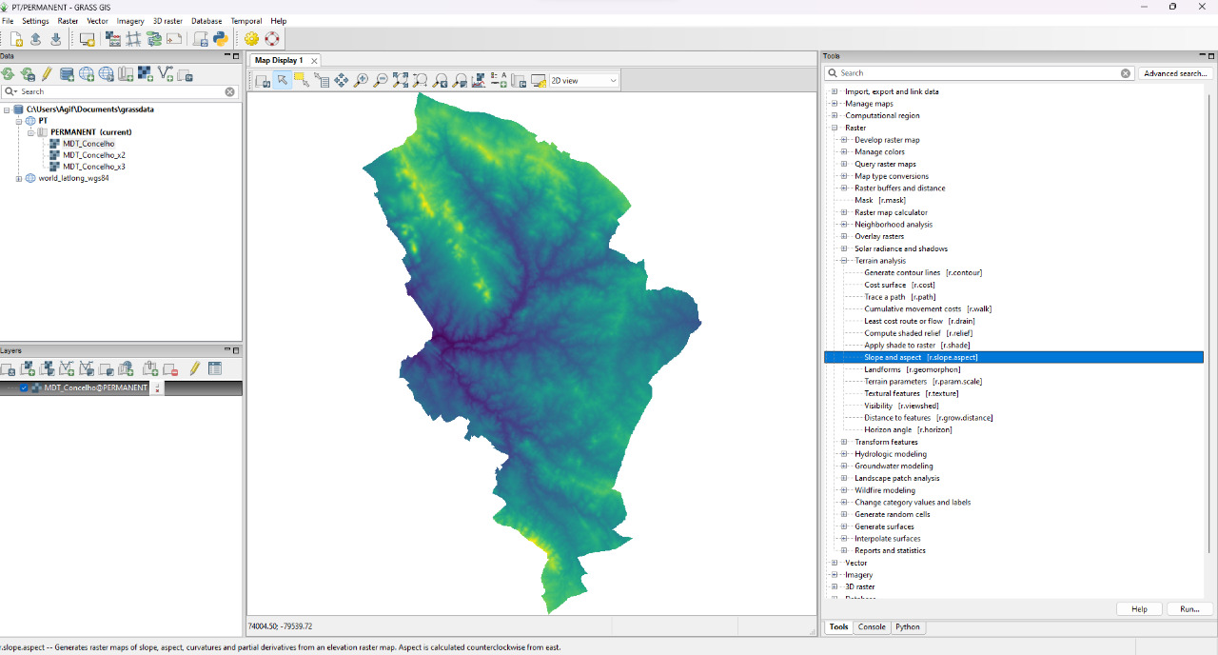This screenshot has height=655, width=1218.
Task: Open the red lifebuoy help icon
Action: pos(272,39)
